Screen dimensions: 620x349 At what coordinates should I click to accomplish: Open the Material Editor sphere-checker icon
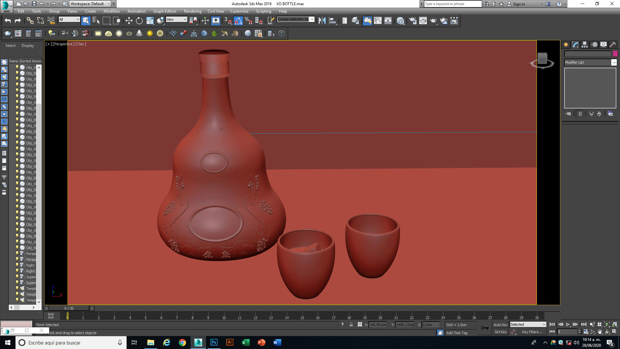click(400, 21)
